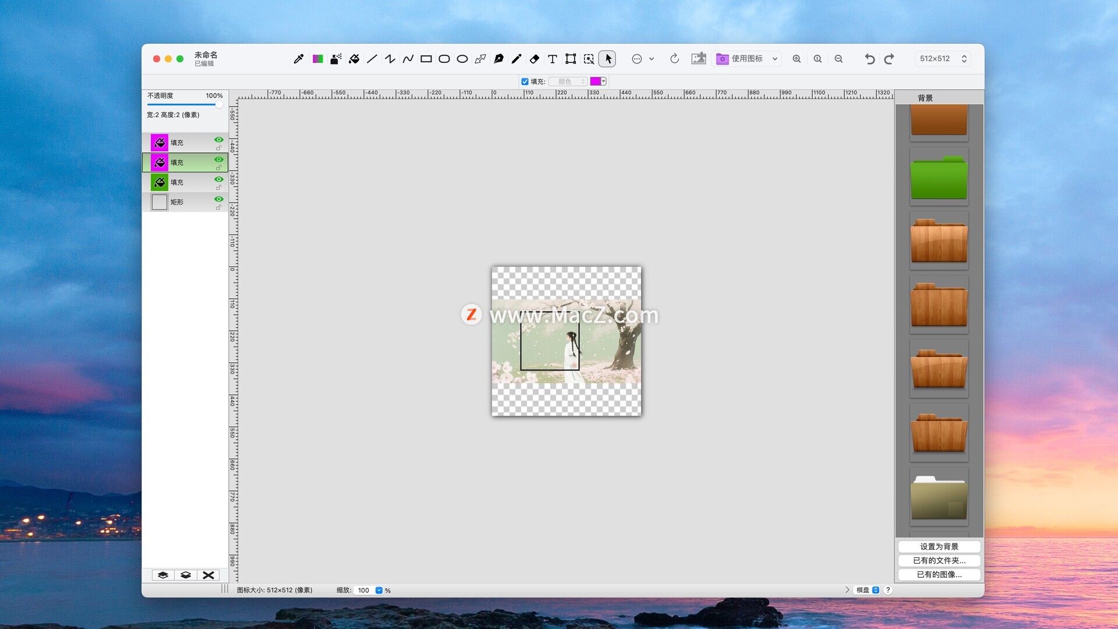
Task: Lock the 矩形 layer
Action: pyautogui.click(x=219, y=207)
